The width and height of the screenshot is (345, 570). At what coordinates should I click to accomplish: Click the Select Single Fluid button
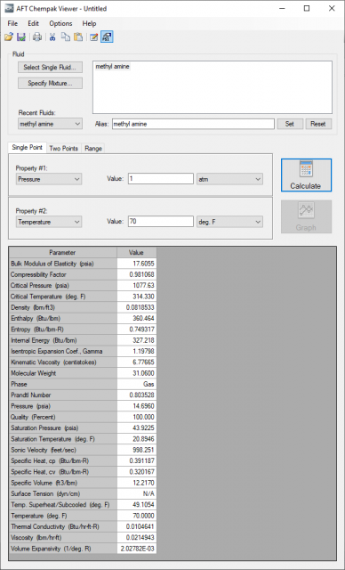coord(50,67)
